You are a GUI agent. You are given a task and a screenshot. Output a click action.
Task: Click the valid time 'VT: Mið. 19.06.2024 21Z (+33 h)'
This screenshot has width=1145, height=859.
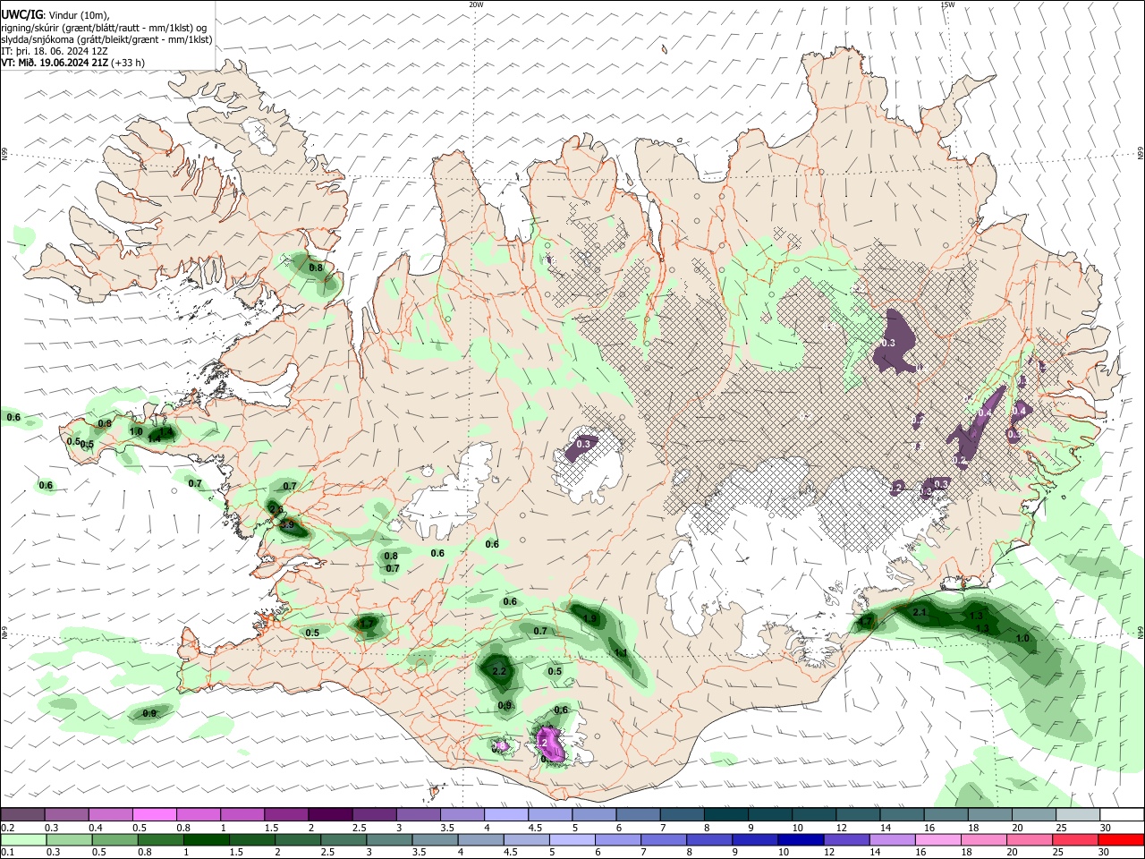tap(73, 63)
